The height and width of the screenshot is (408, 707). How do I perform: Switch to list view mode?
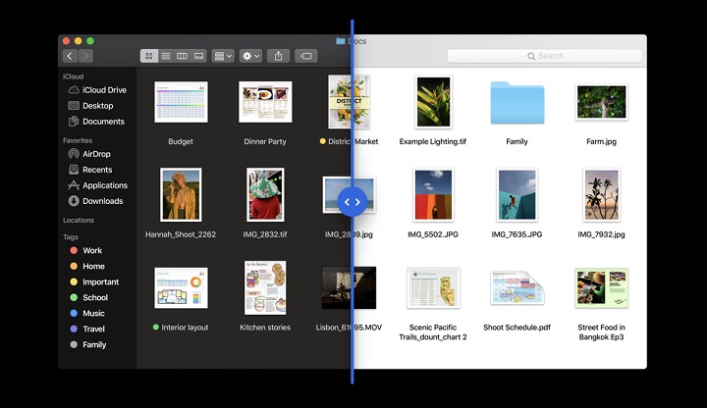click(165, 56)
